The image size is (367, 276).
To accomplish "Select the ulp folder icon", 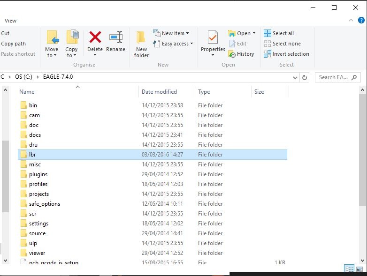I will click(x=23, y=243).
